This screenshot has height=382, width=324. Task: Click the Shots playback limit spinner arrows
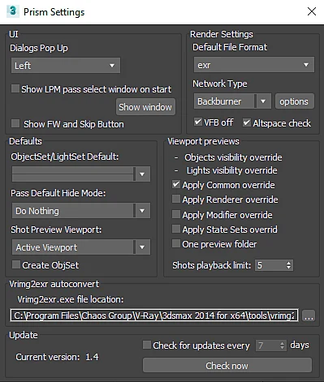pyautogui.click(x=289, y=265)
